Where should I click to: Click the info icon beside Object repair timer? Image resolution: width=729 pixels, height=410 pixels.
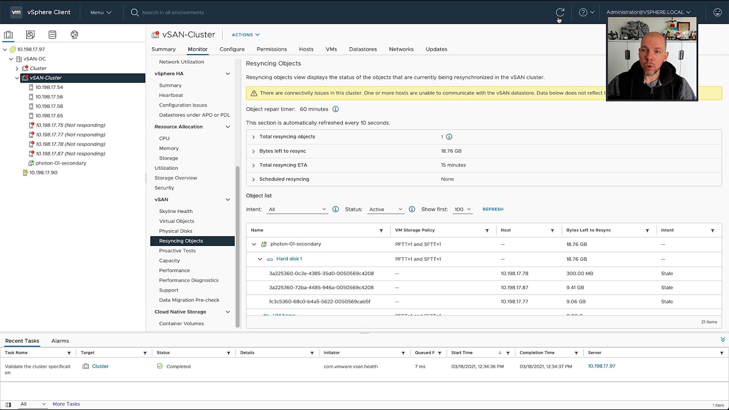(x=335, y=109)
